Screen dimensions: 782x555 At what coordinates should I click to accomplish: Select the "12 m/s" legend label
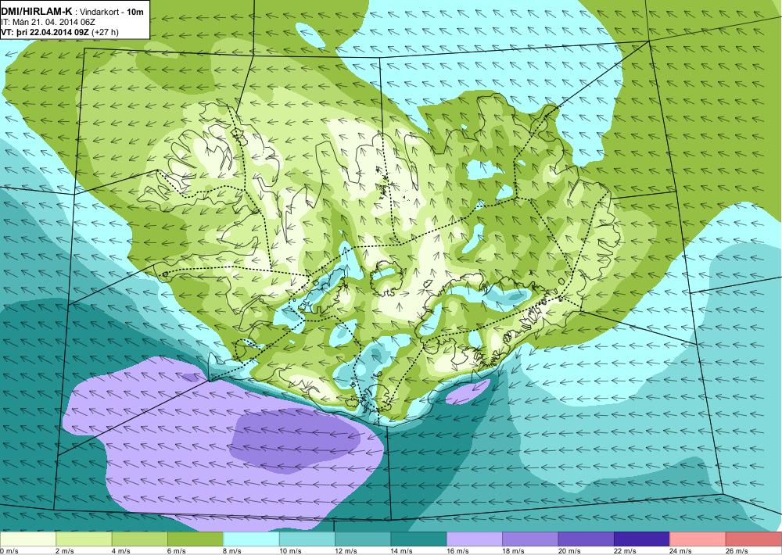click(346, 551)
